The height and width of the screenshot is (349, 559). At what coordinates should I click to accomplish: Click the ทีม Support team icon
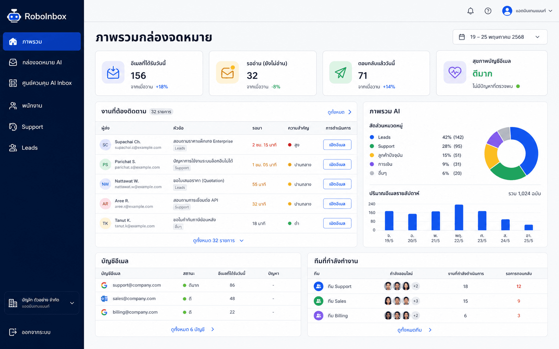tap(319, 286)
